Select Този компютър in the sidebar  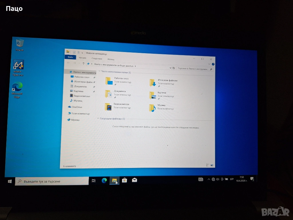pos(80,113)
